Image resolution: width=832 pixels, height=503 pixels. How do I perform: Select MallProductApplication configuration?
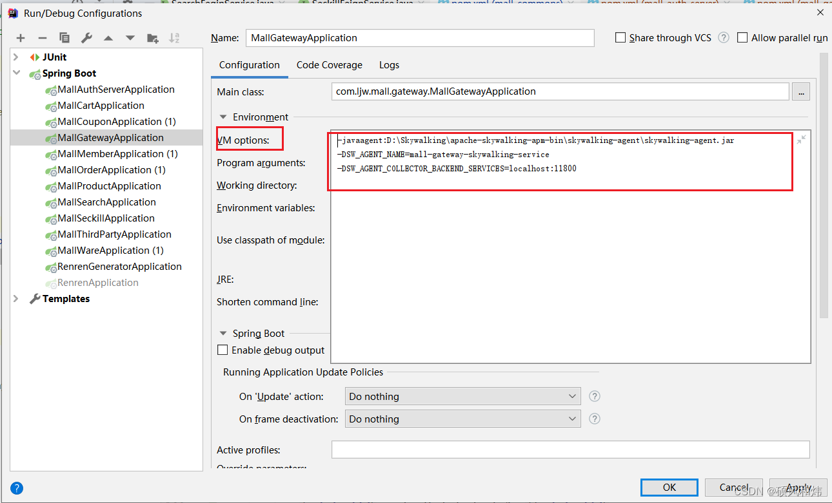[109, 186]
